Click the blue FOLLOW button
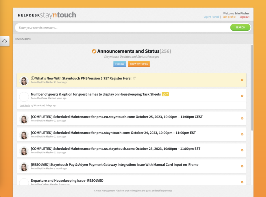The width and height of the screenshot is (266, 197). [x=120, y=64]
